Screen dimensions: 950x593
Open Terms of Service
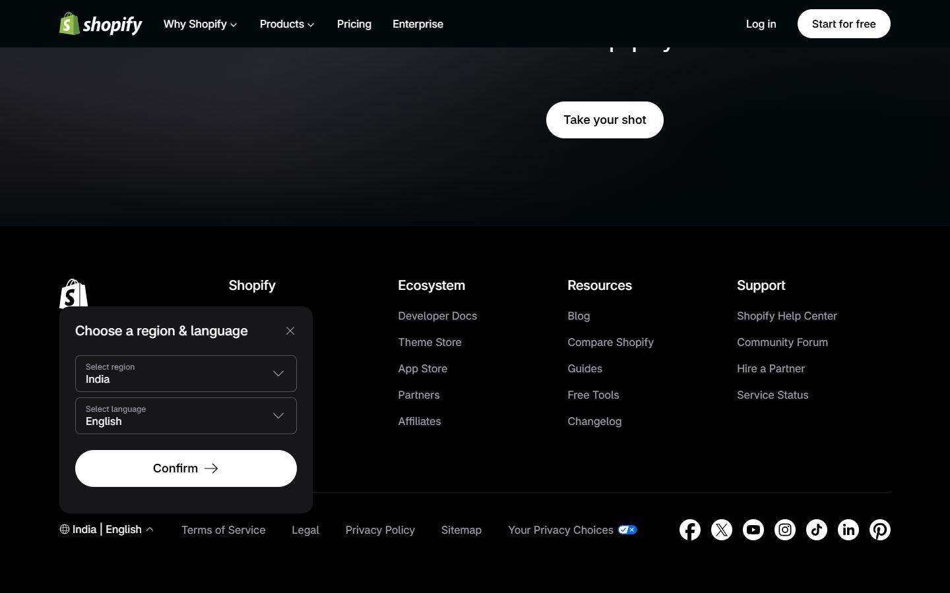point(224,530)
